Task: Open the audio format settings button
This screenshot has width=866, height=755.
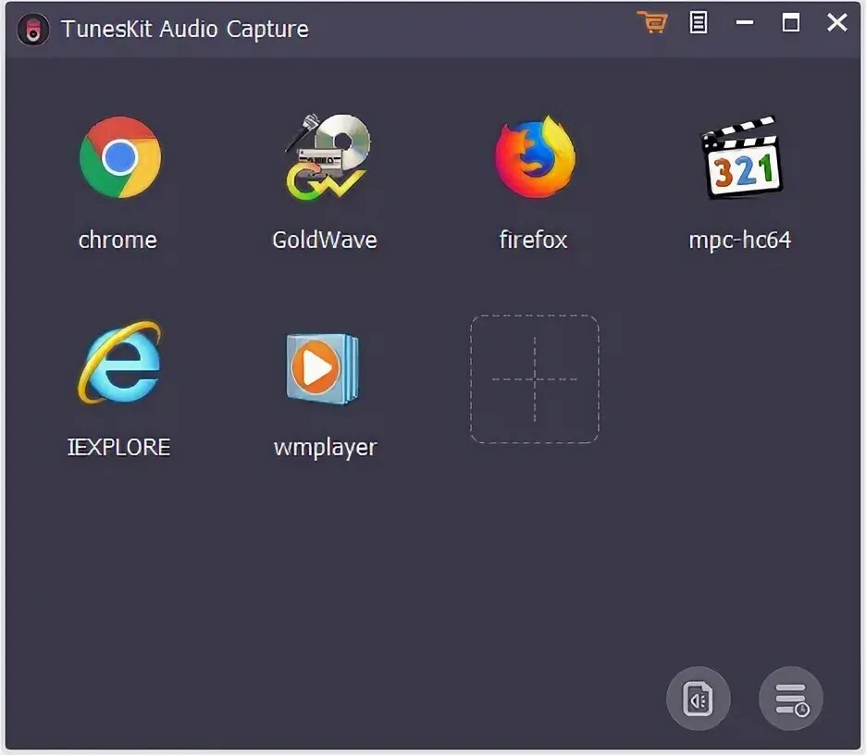Action: (x=699, y=699)
